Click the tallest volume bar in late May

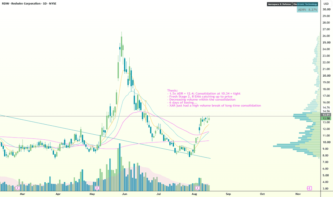point(120,167)
